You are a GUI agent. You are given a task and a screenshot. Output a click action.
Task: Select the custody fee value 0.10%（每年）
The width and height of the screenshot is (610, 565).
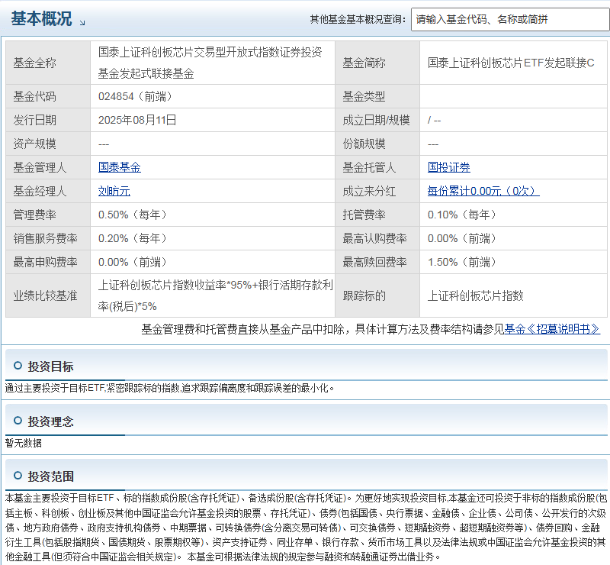point(462,215)
